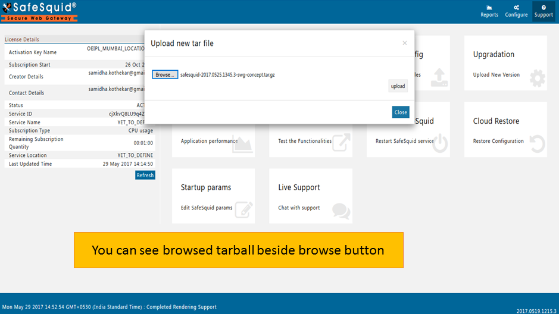Click the License Details heading
The image size is (559, 314).
[x=22, y=39]
